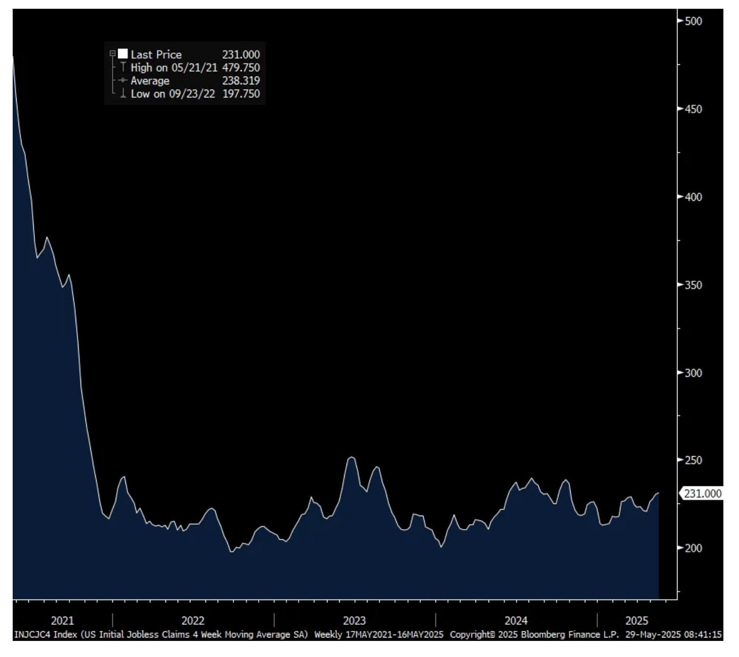This screenshot has width=739, height=657.
Task: Click the 2024 label on time axis
Action: click(x=516, y=620)
